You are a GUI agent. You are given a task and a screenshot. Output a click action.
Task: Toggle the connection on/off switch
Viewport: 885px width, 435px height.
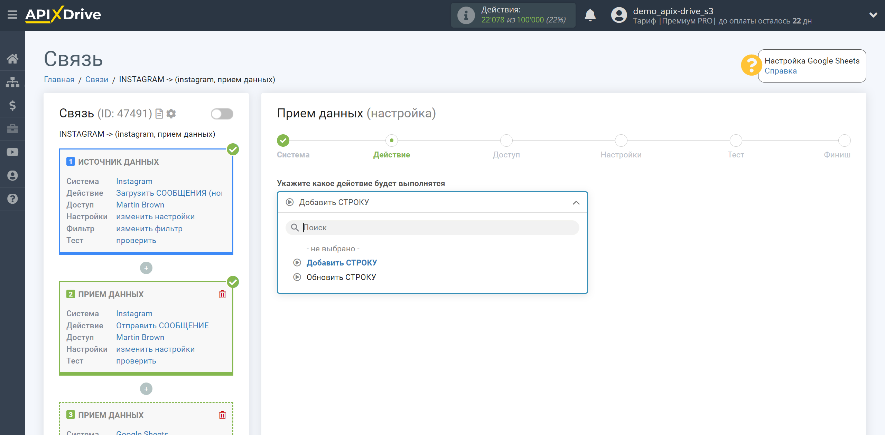point(222,114)
